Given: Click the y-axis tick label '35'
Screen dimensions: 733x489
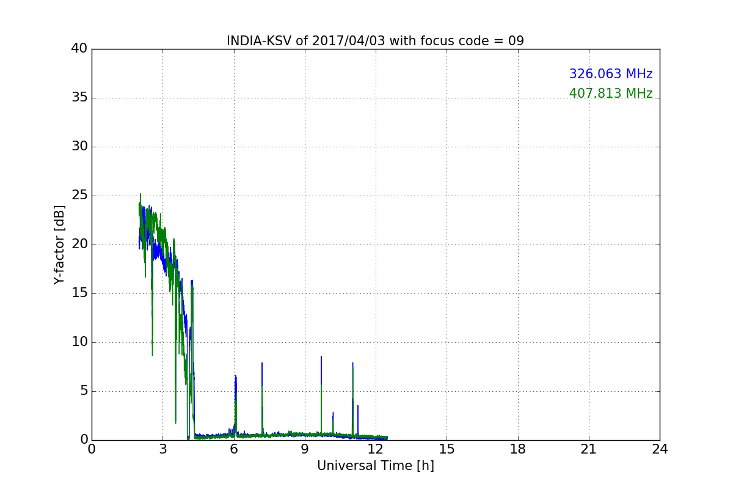Looking at the screenshot, I should point(79,98).
